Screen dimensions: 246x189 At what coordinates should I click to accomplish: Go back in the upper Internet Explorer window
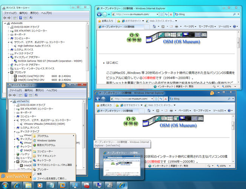coord(99,14)
